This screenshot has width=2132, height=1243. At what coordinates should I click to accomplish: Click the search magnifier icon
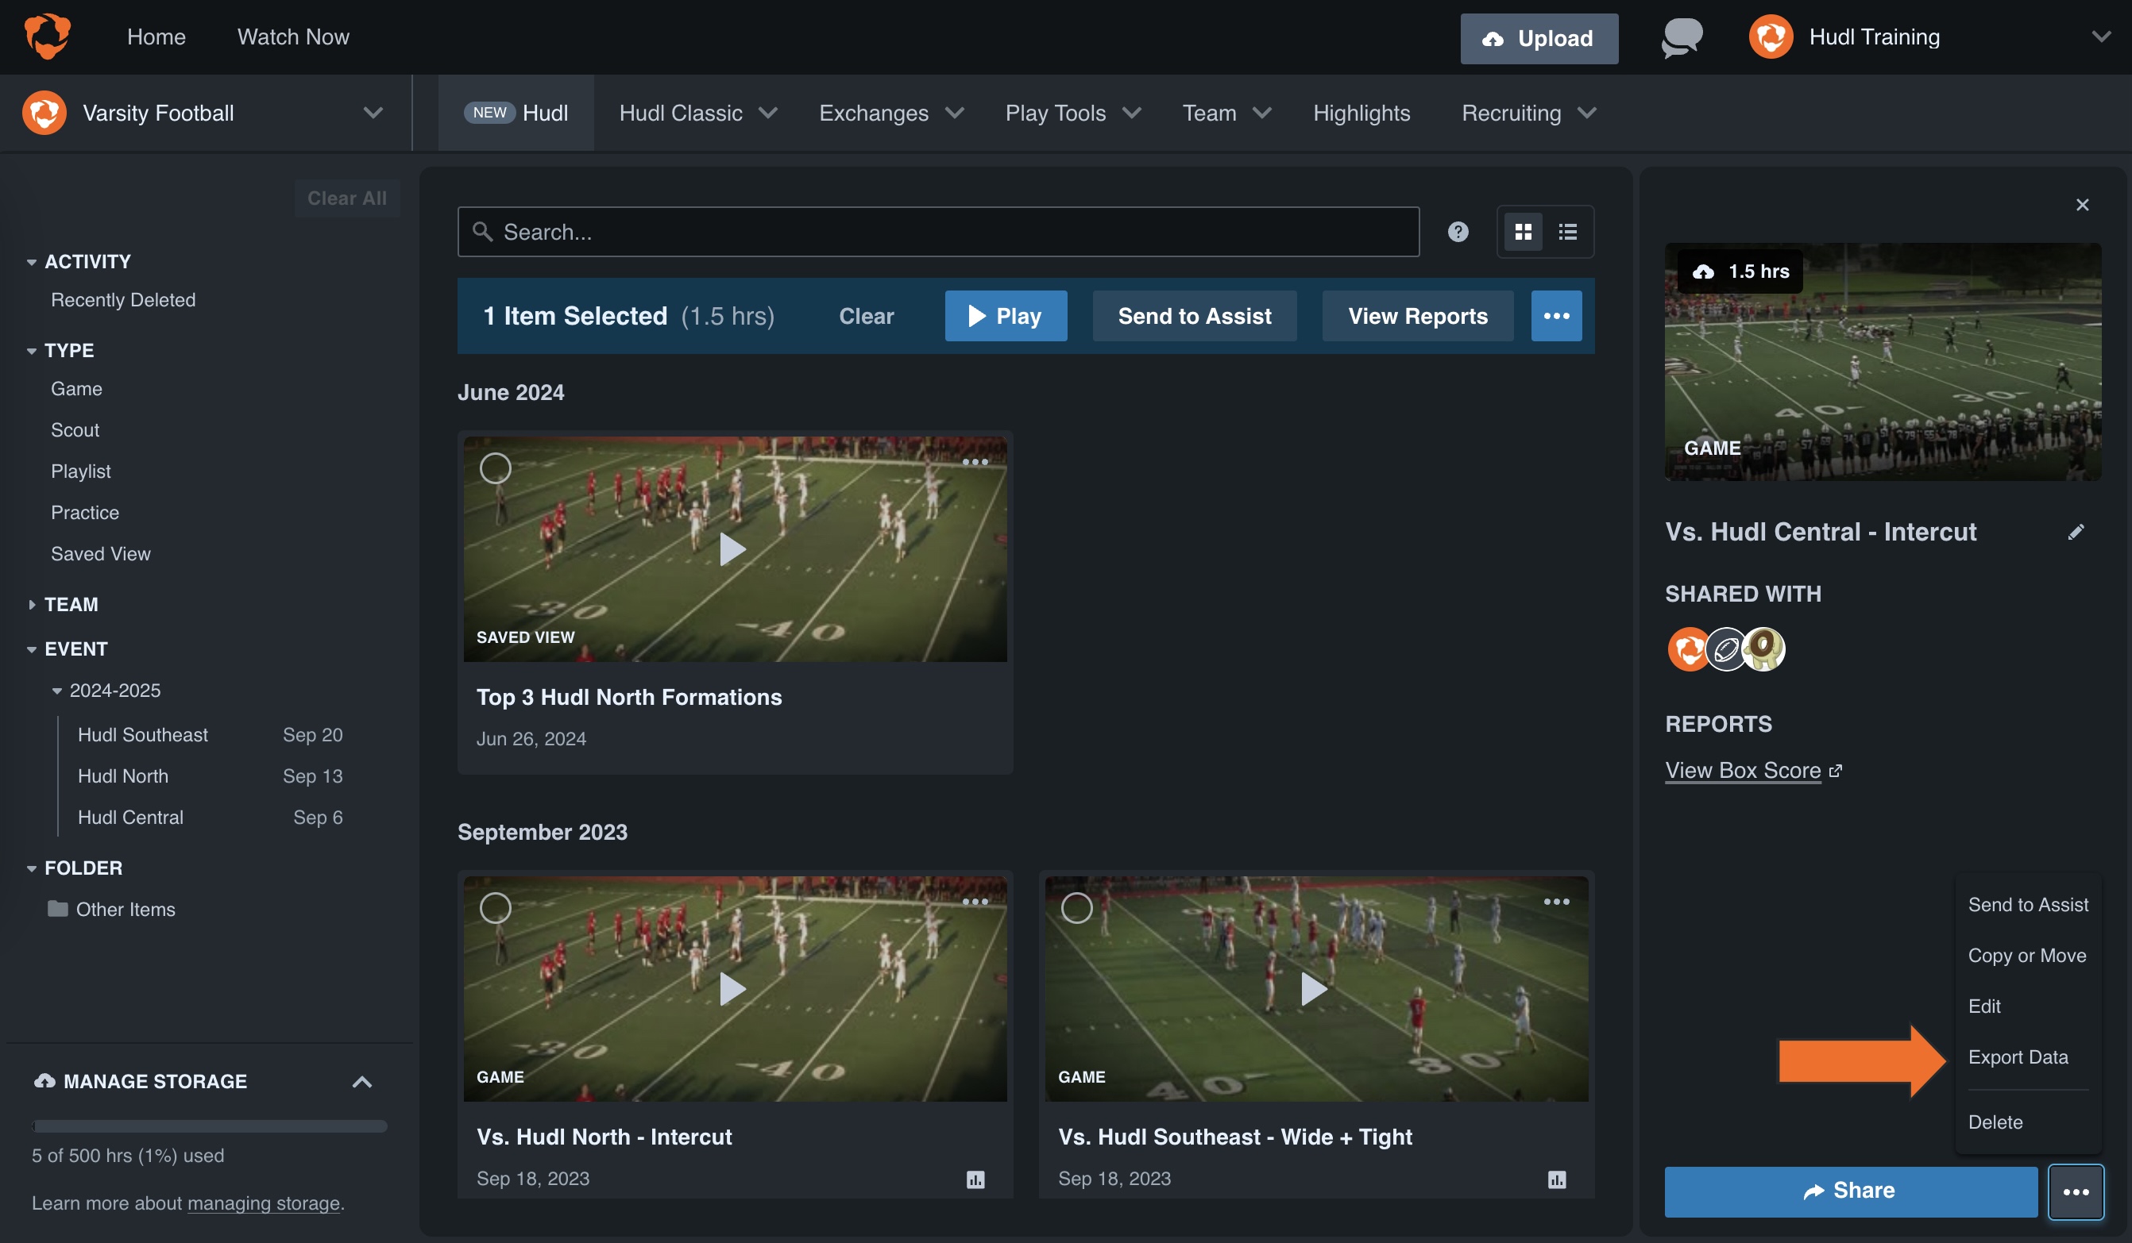click(x=482, y=232)
